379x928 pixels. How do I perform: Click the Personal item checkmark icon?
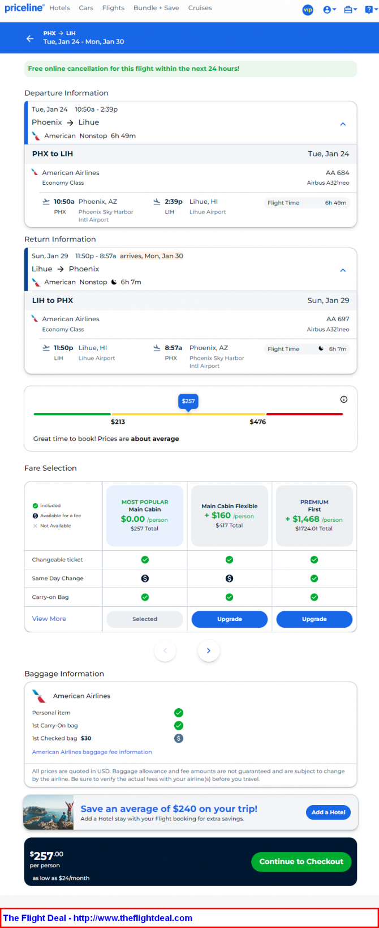click(179, 713)
